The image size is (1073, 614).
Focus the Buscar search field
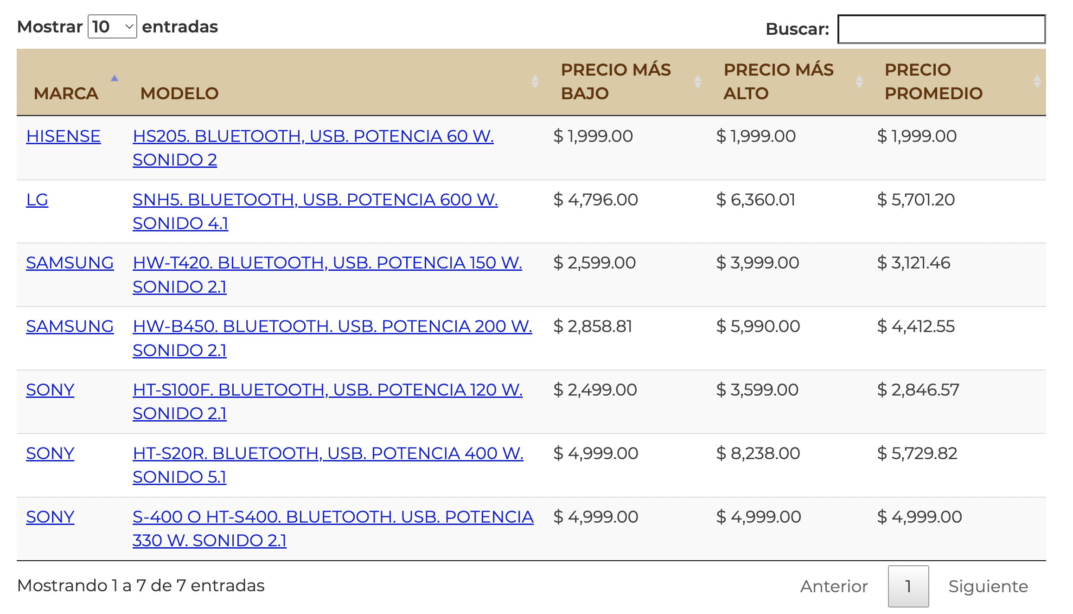tap(941, 29)
